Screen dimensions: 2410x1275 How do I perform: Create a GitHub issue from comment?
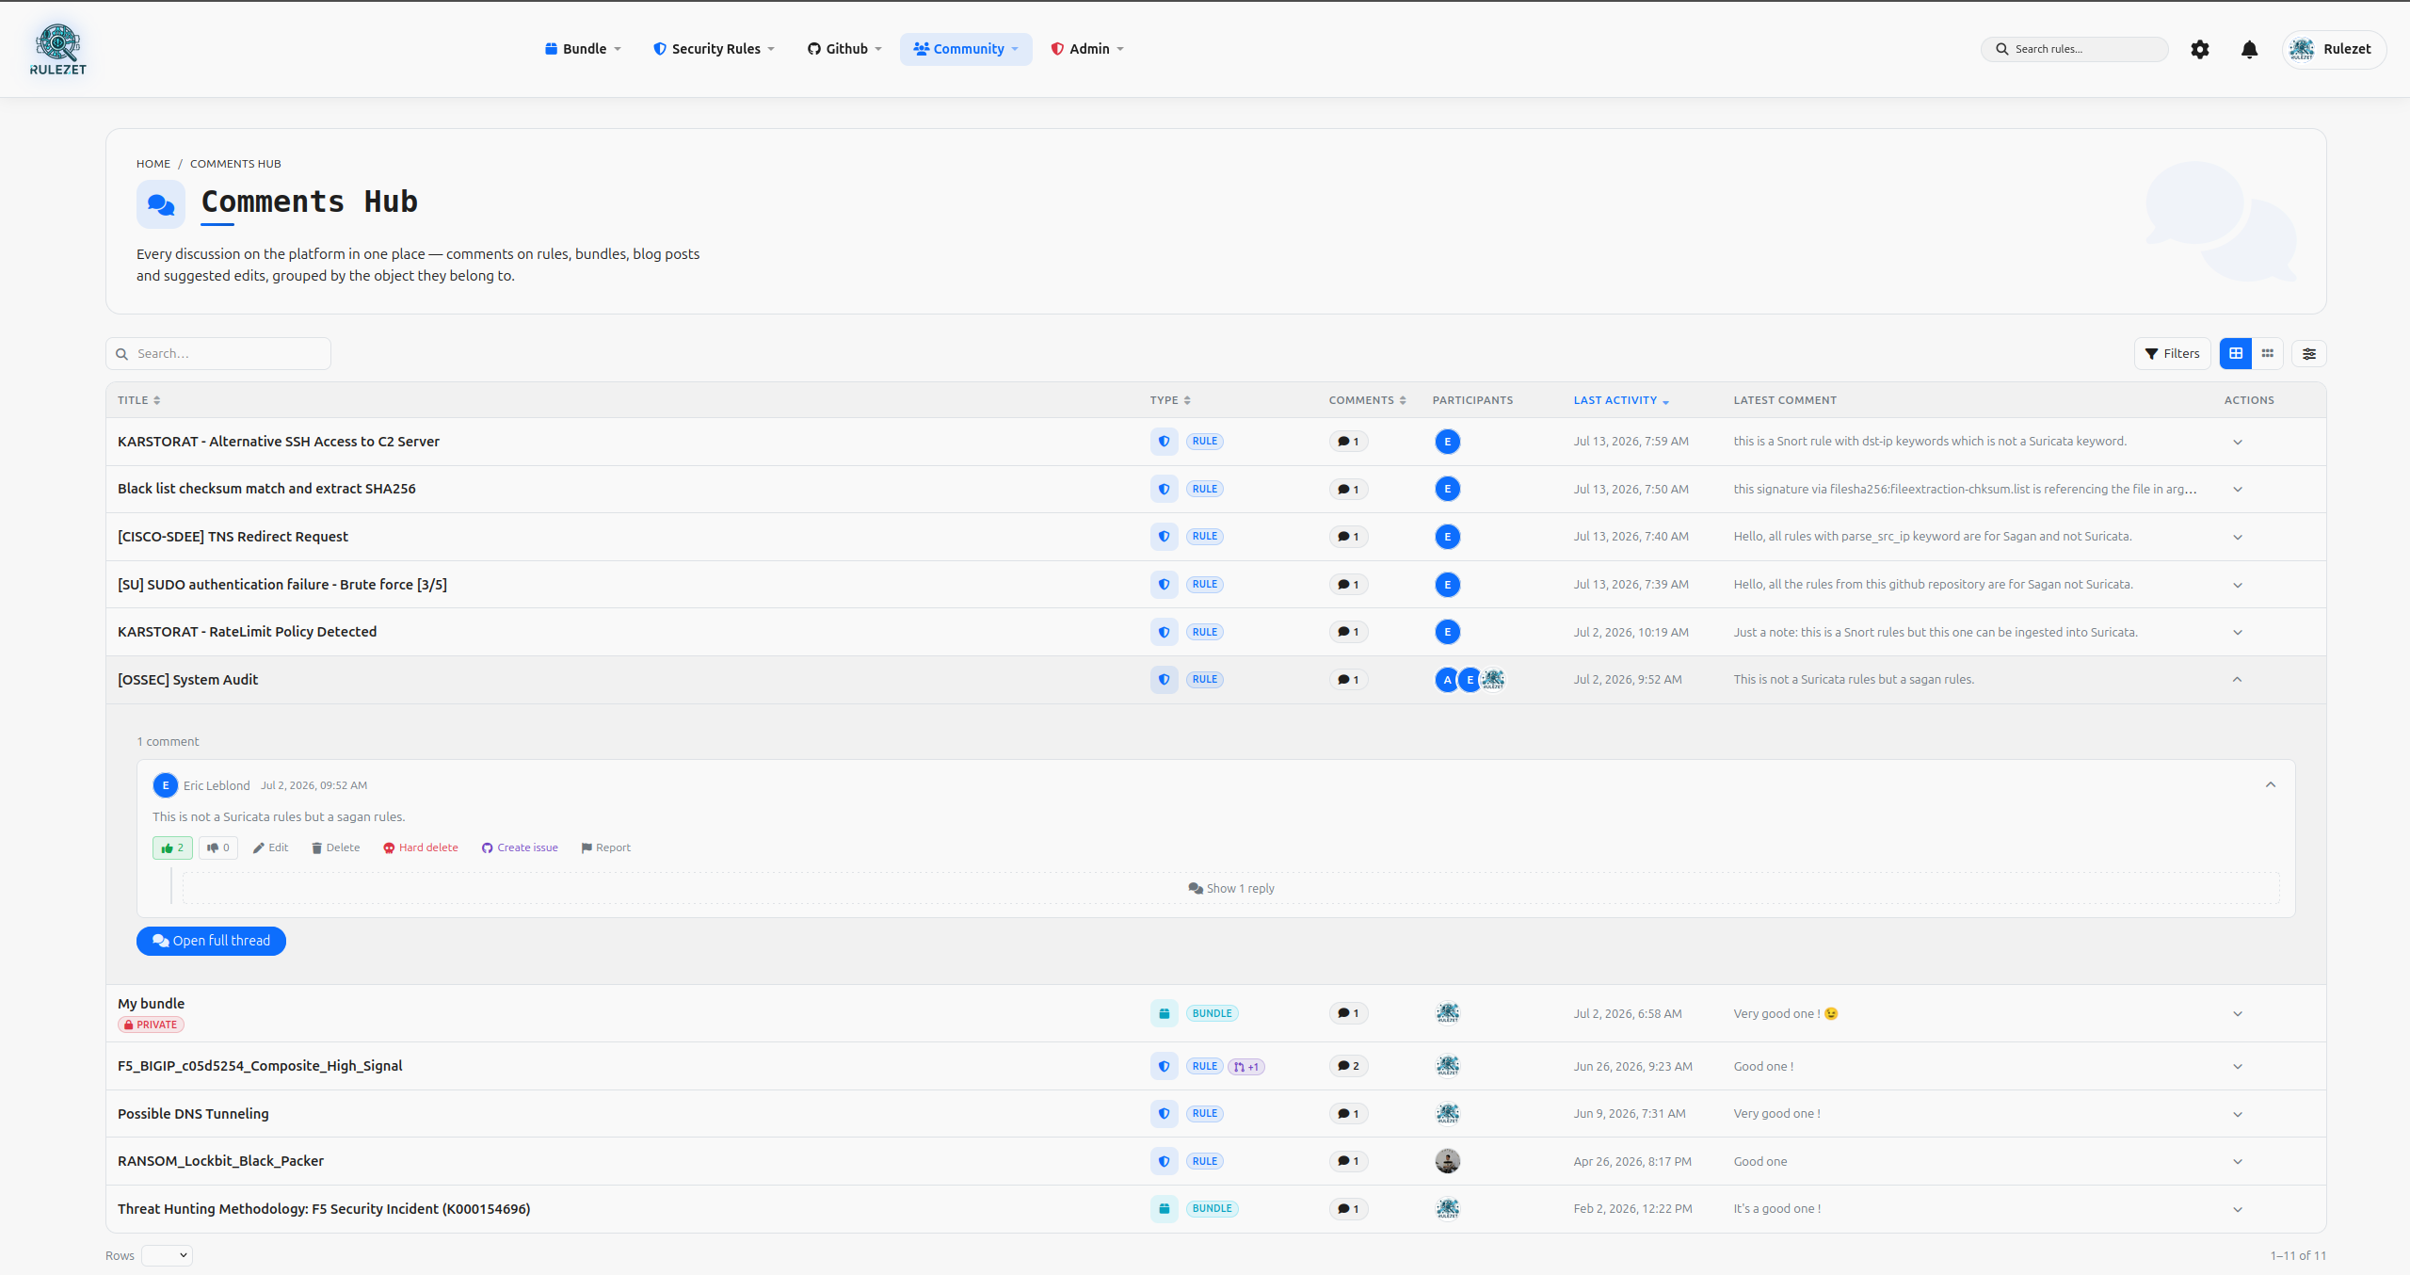click(x=520, y=847)
